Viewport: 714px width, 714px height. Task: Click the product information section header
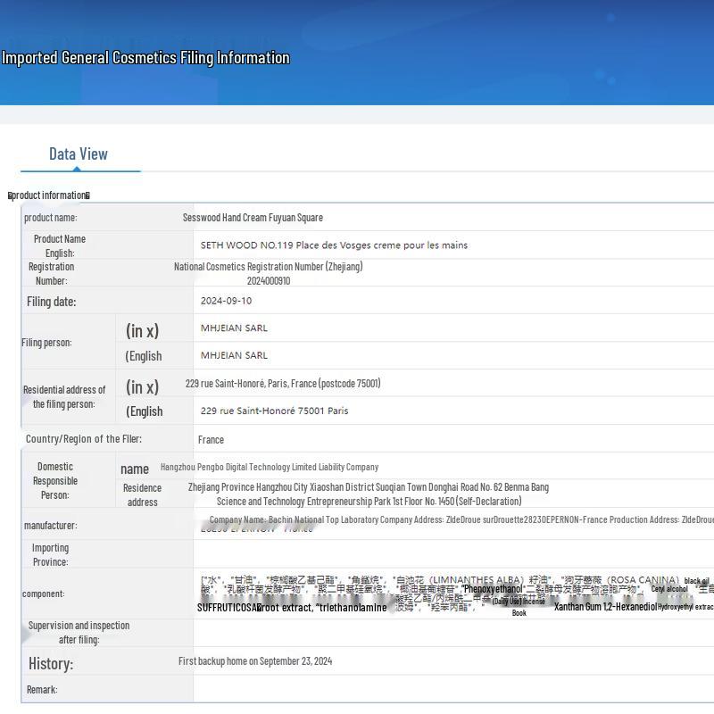point(49,195)
